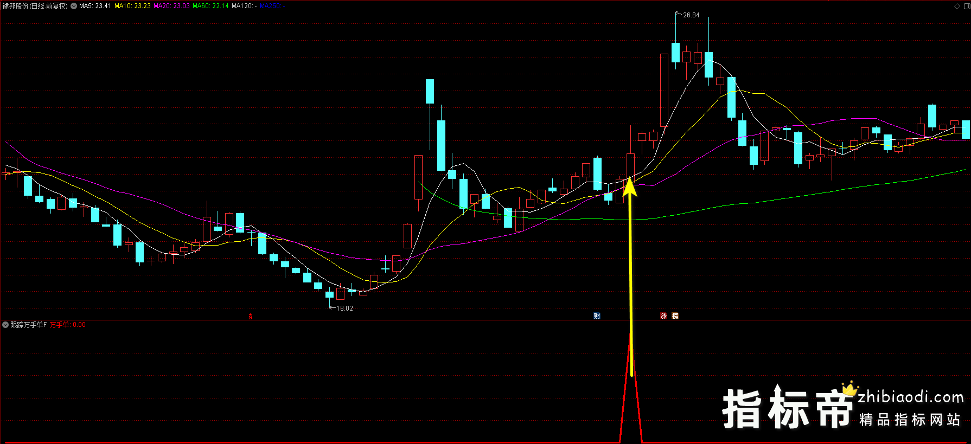The image size is (971, 444).
Task: Select the magenta MA20 label
Action: 171,6
